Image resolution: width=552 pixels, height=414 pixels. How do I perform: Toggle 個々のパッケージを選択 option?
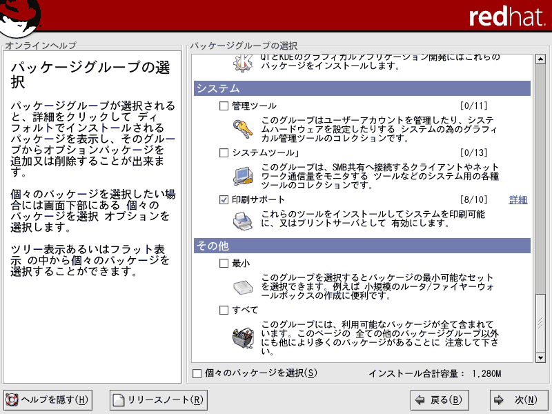tap(198, 373)
